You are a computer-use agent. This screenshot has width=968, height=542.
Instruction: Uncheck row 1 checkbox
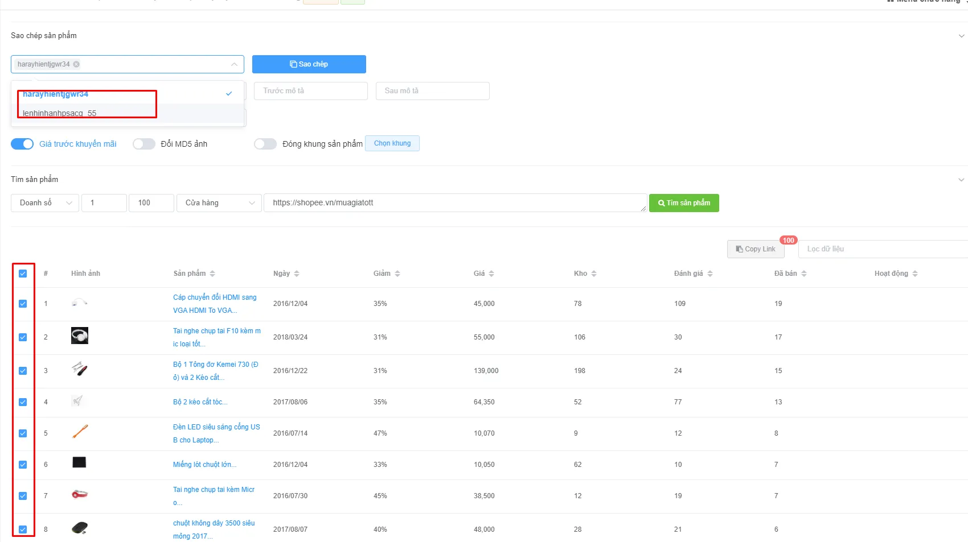[23, 304]
